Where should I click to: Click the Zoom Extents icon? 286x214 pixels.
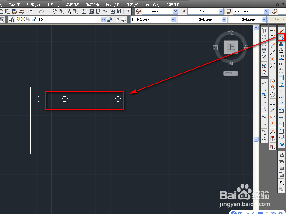coord(264,139)
